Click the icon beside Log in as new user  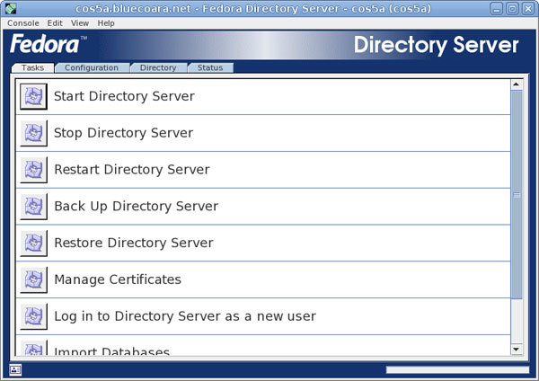pos(33,316)
